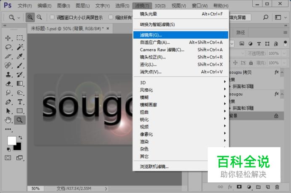Create a new layer

pos(267,187)
